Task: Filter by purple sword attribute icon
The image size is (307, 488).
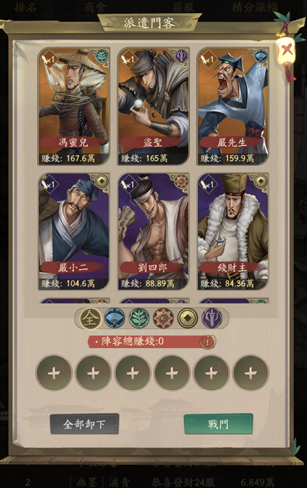Action: click(212, 318)
